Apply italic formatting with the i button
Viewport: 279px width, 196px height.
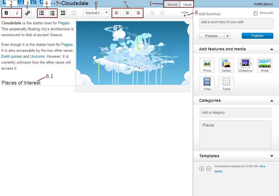click(17, 13)
